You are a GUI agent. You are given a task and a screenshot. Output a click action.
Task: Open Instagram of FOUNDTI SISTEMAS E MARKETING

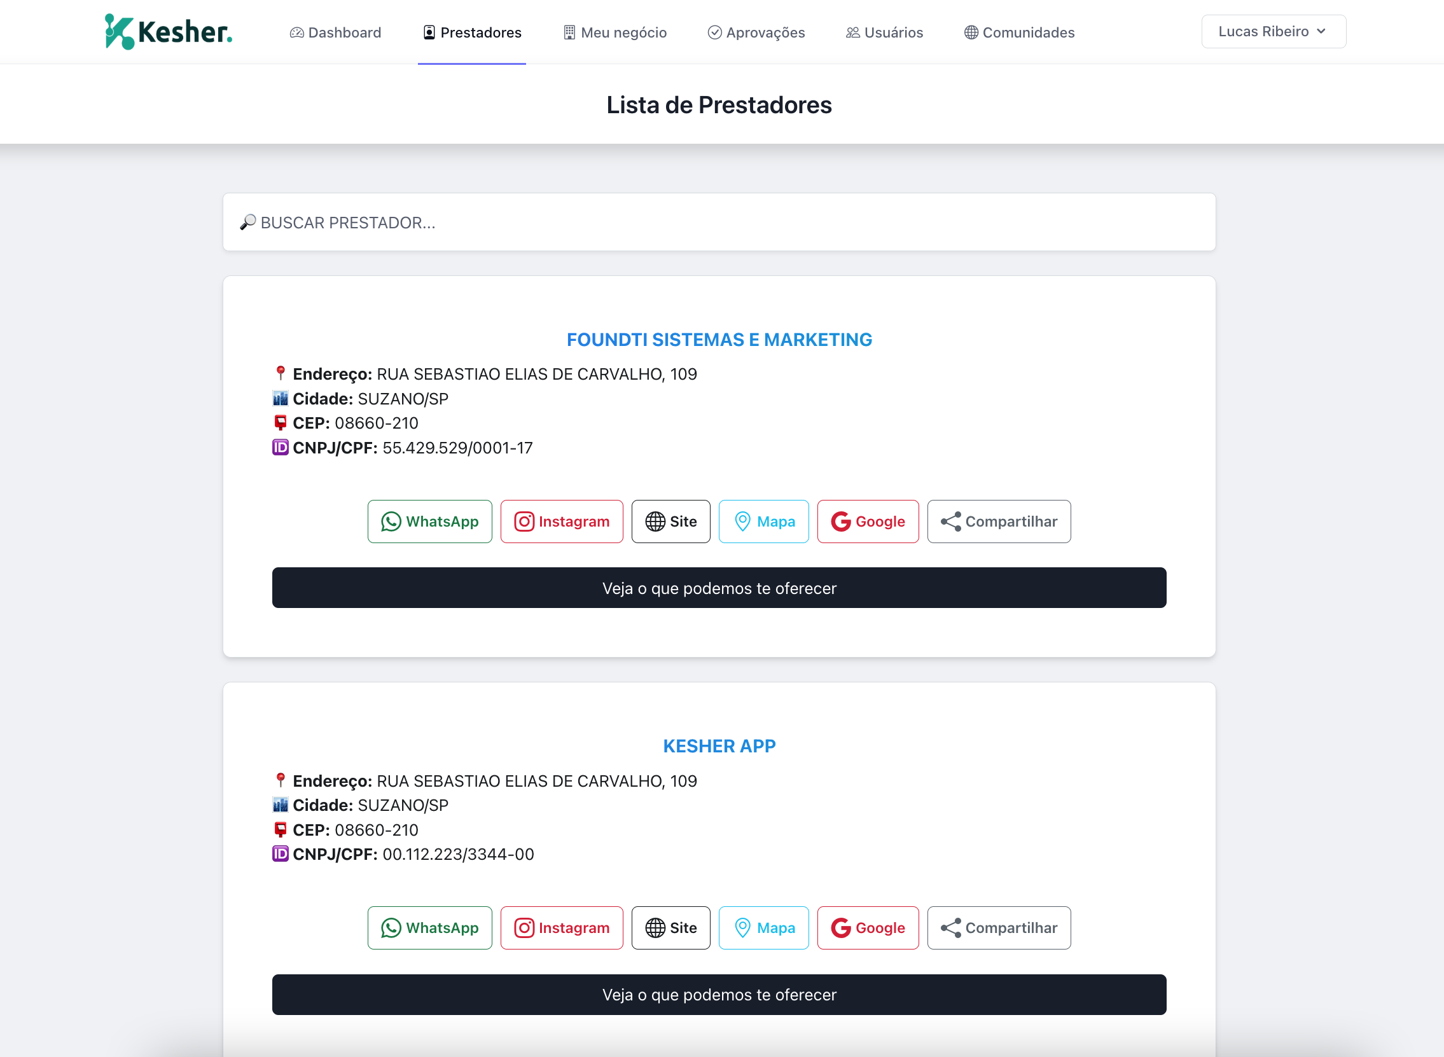[x=562, y=522]
